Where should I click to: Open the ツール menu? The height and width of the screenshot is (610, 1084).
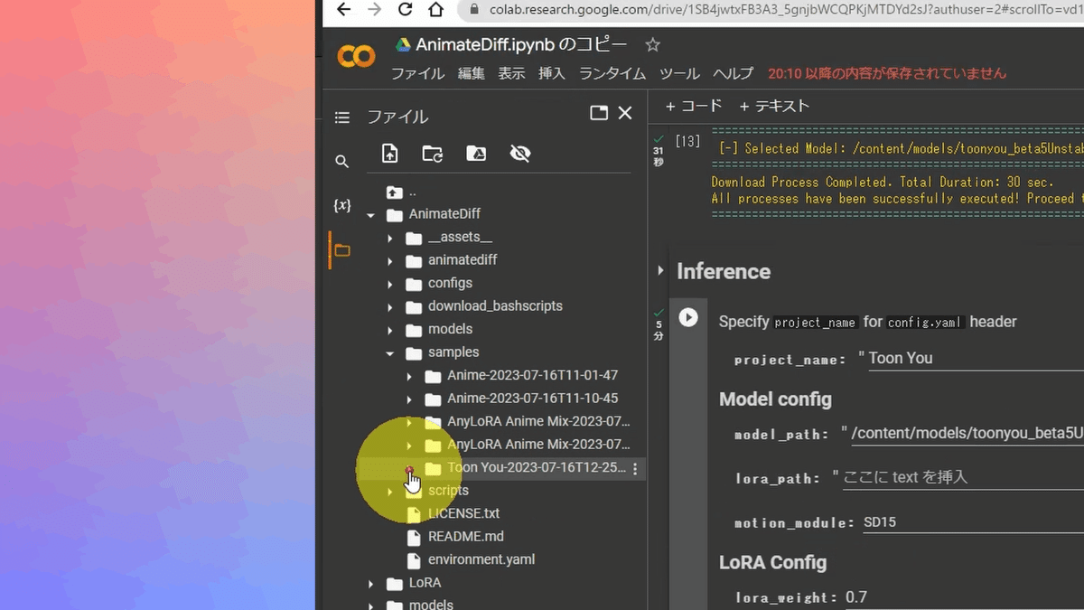click(x=679, y=74)
